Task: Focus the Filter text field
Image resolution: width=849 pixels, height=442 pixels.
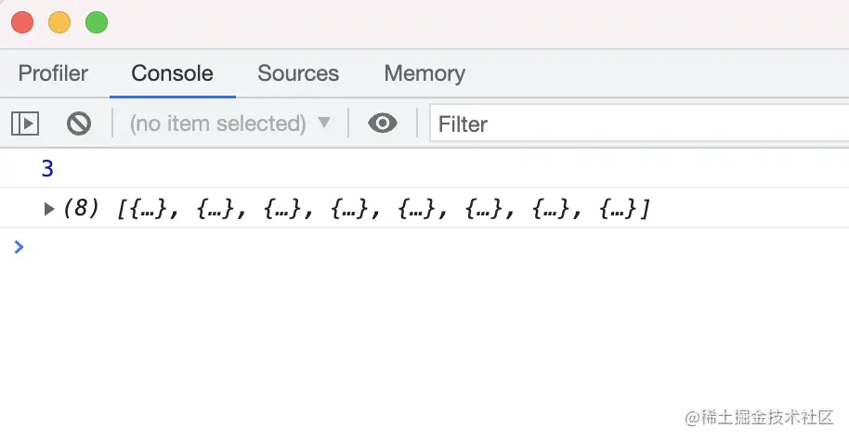Action: click(x=639, y=123)
